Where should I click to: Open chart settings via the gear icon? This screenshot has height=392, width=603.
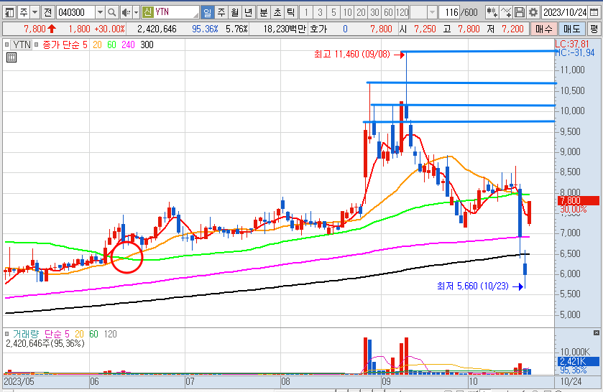(x=533, y=13)
